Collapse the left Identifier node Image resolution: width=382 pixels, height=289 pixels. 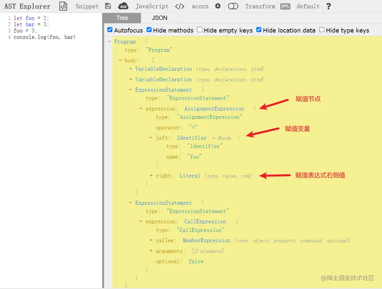coord(151,138)
